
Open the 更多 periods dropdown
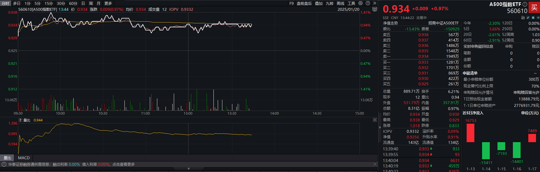(108, 3)
